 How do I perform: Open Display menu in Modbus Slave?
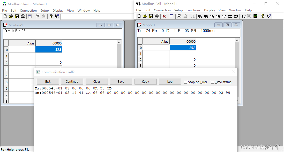(58, 11)
